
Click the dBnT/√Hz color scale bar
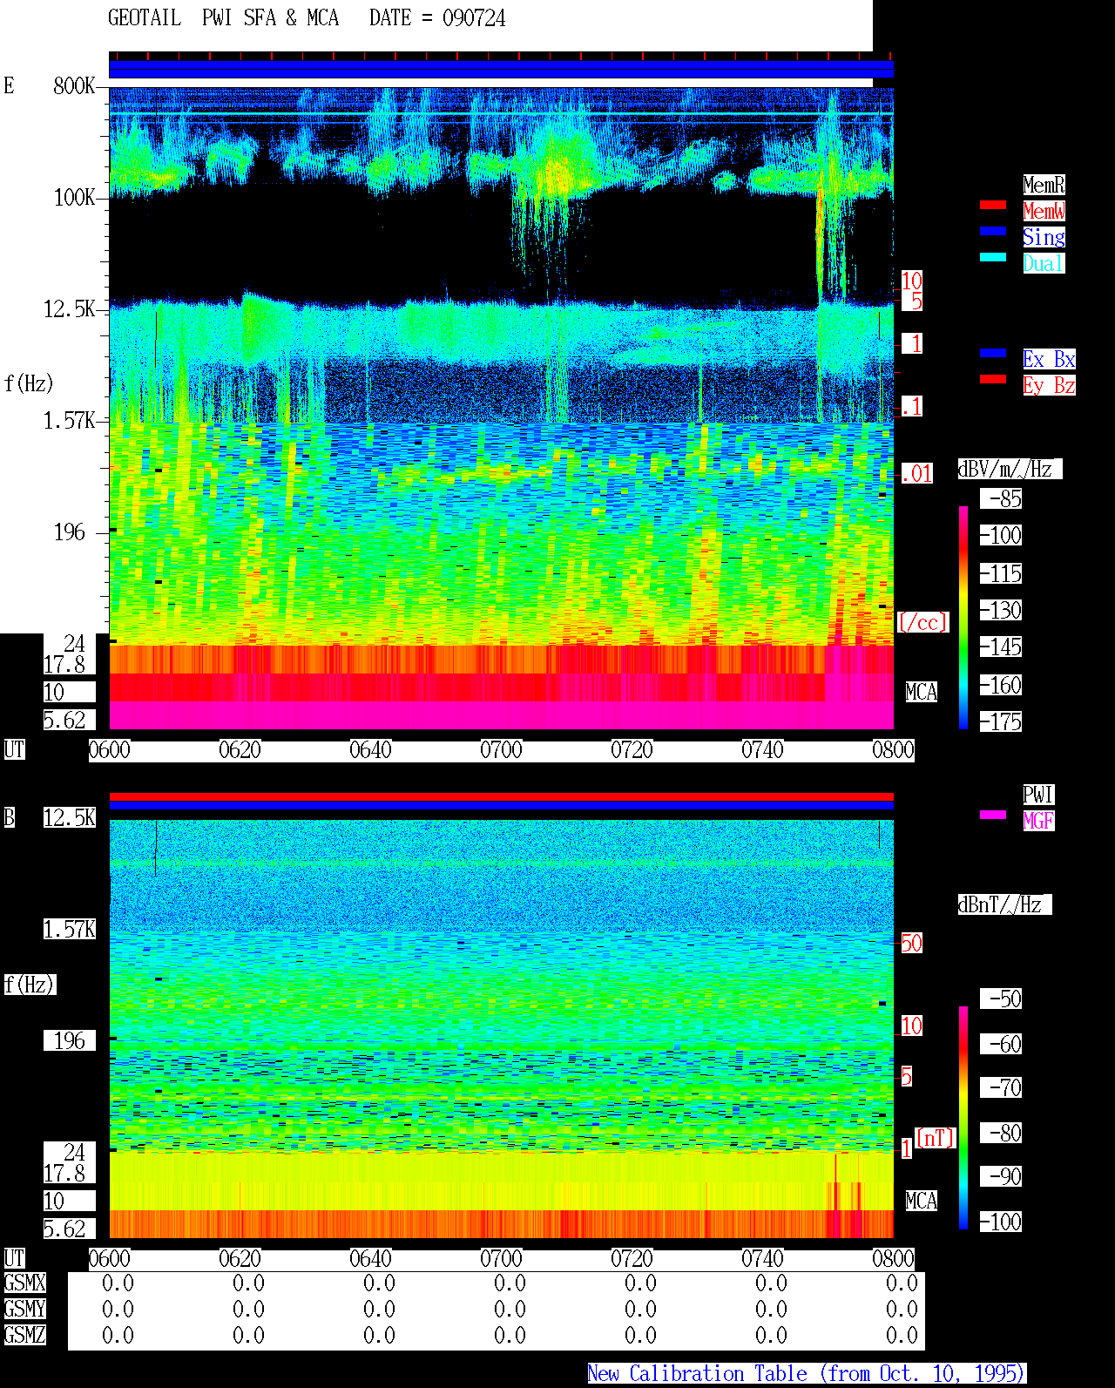click(963, 1118)
